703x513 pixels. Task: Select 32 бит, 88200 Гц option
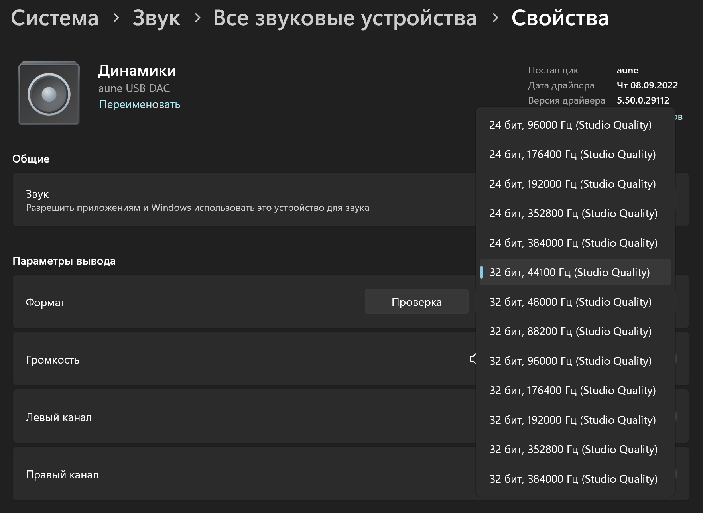[570, 332]
